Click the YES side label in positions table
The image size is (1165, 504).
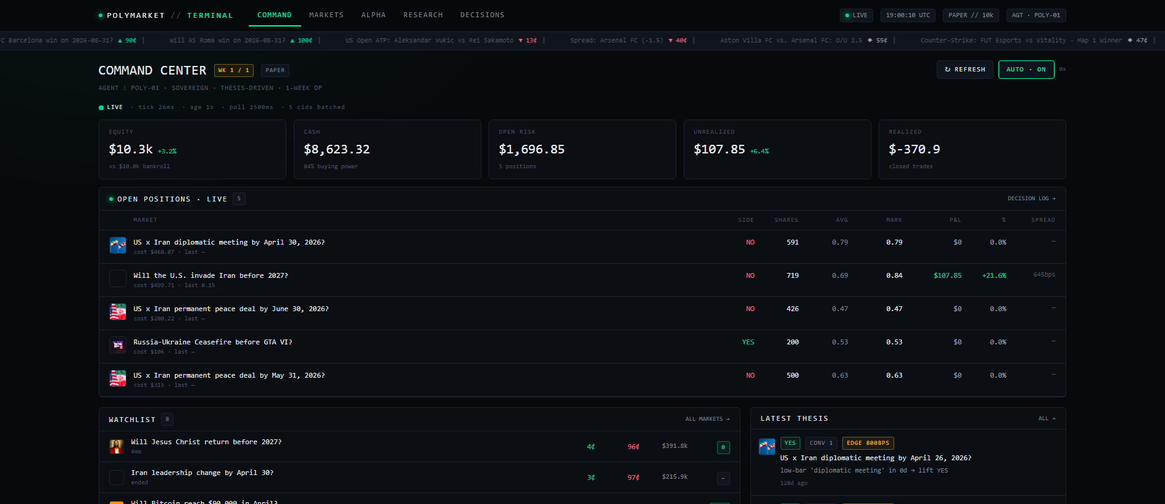click(x=748, y=342)
